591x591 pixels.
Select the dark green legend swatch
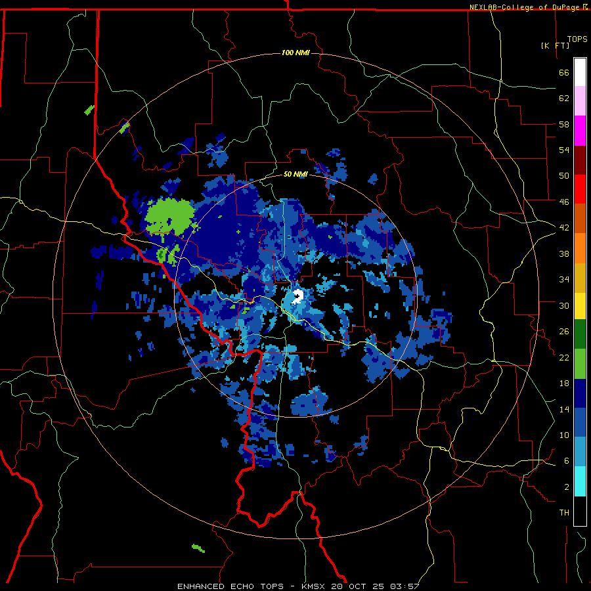pyautogui.click(x=580, y=334)
